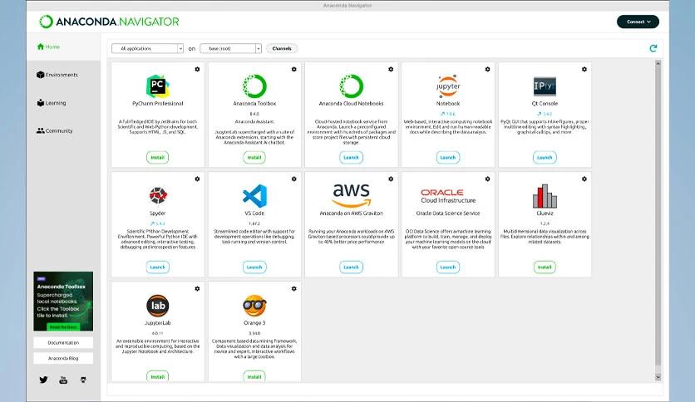Open settings gear on PyCharm Professional tile

point(197,69)
